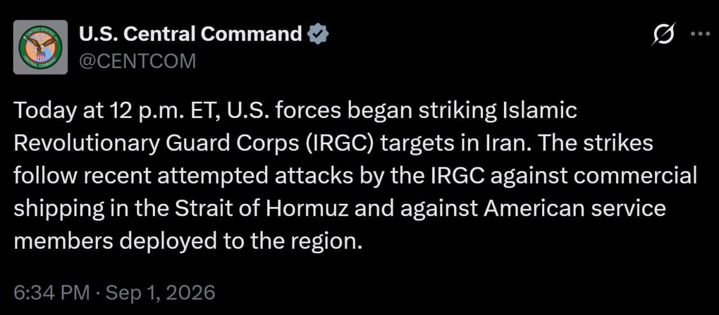Click the eagle emblem in the avatar

(x=40, y=48)
